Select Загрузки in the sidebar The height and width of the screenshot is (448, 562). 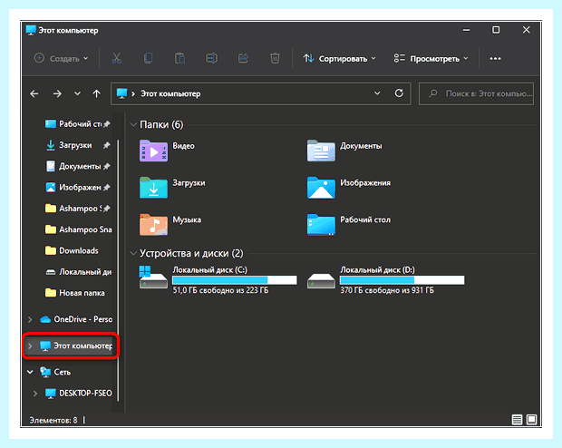[77, 145]
